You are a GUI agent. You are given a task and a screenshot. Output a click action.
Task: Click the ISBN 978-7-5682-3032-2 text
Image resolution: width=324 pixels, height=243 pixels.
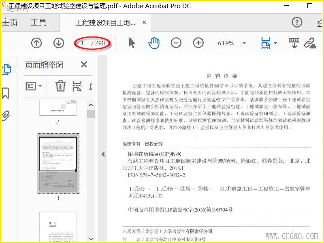click(x=156, y=175)
